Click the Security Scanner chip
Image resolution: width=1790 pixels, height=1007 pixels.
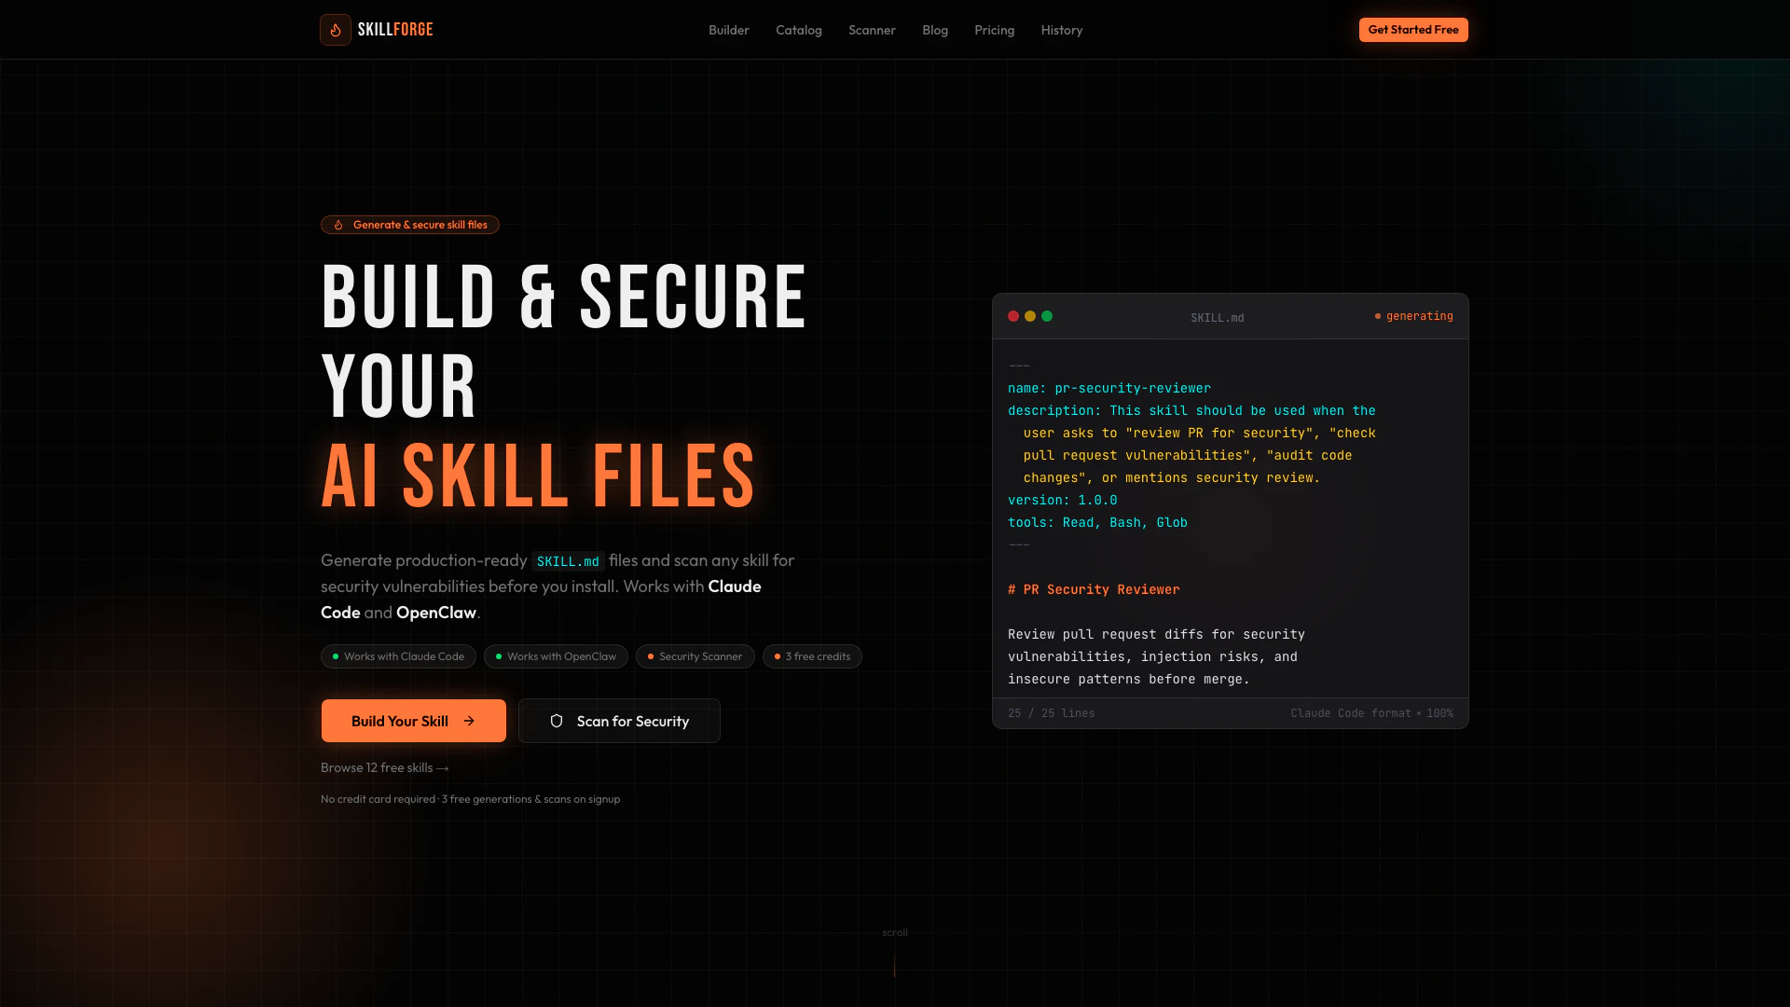coord(695,656)
